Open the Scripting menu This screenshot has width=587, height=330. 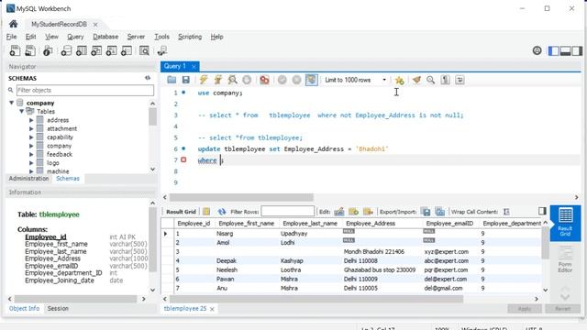tap(190, 37)
